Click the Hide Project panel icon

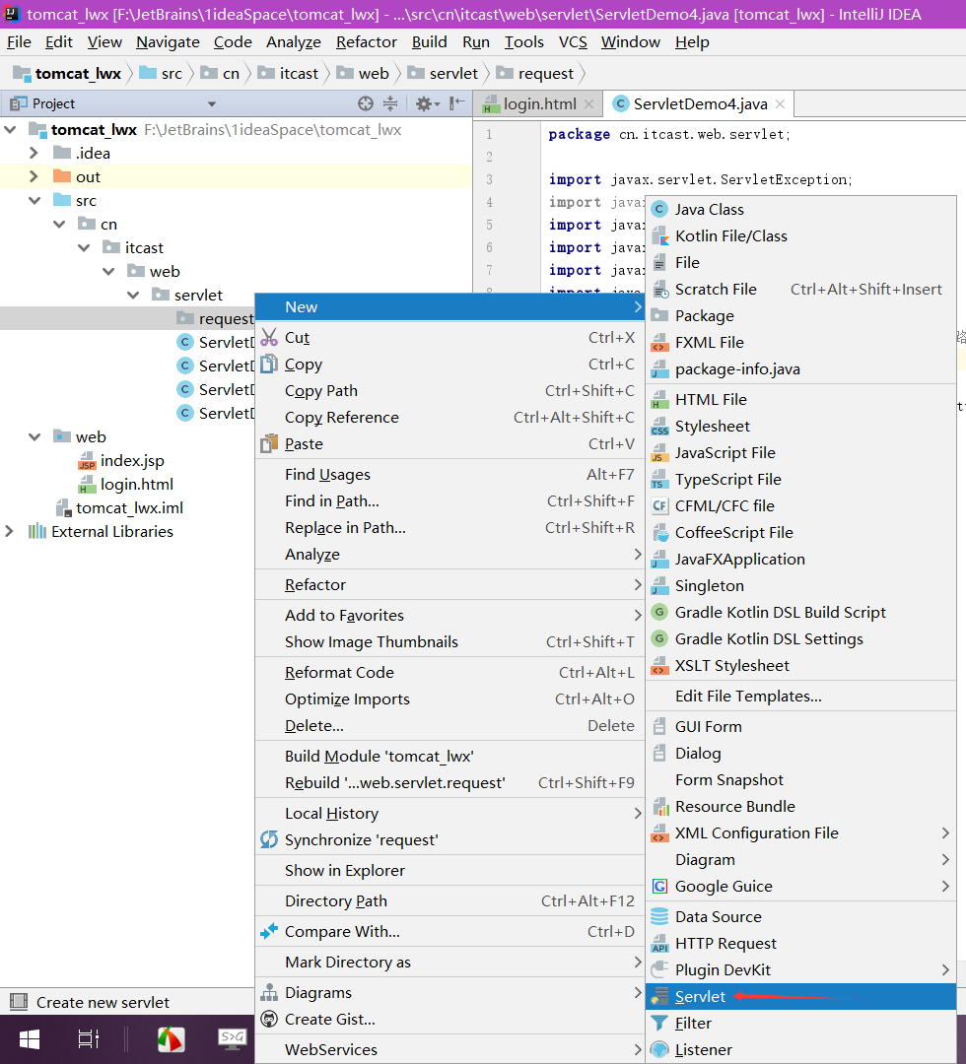click(x=457, y=103)
